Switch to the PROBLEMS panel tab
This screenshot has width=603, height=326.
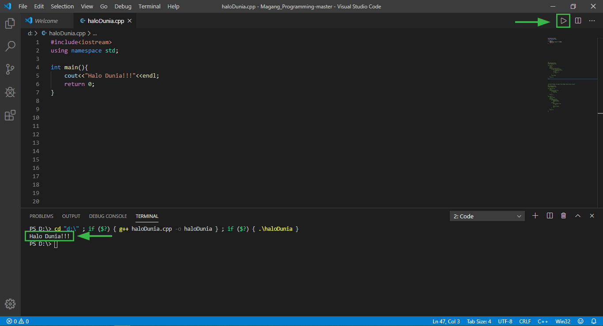[x=41, y=216]
